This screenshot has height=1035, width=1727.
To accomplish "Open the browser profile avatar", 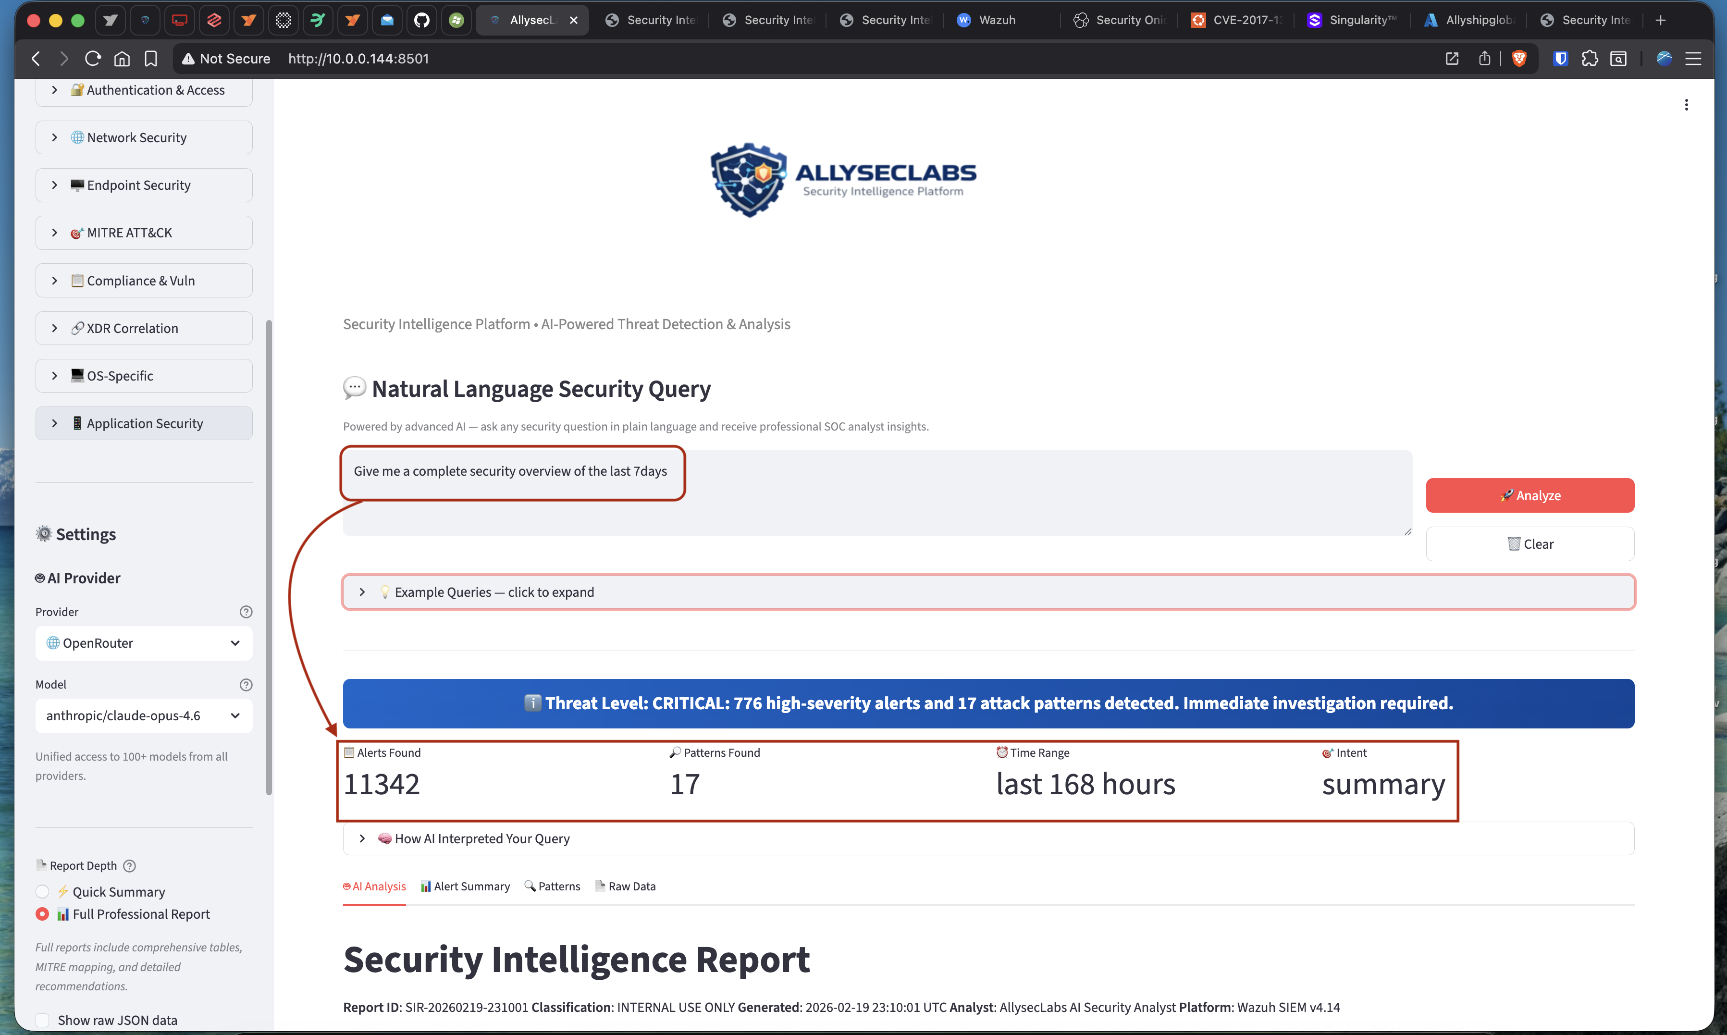I will [x=1664, y=59].
